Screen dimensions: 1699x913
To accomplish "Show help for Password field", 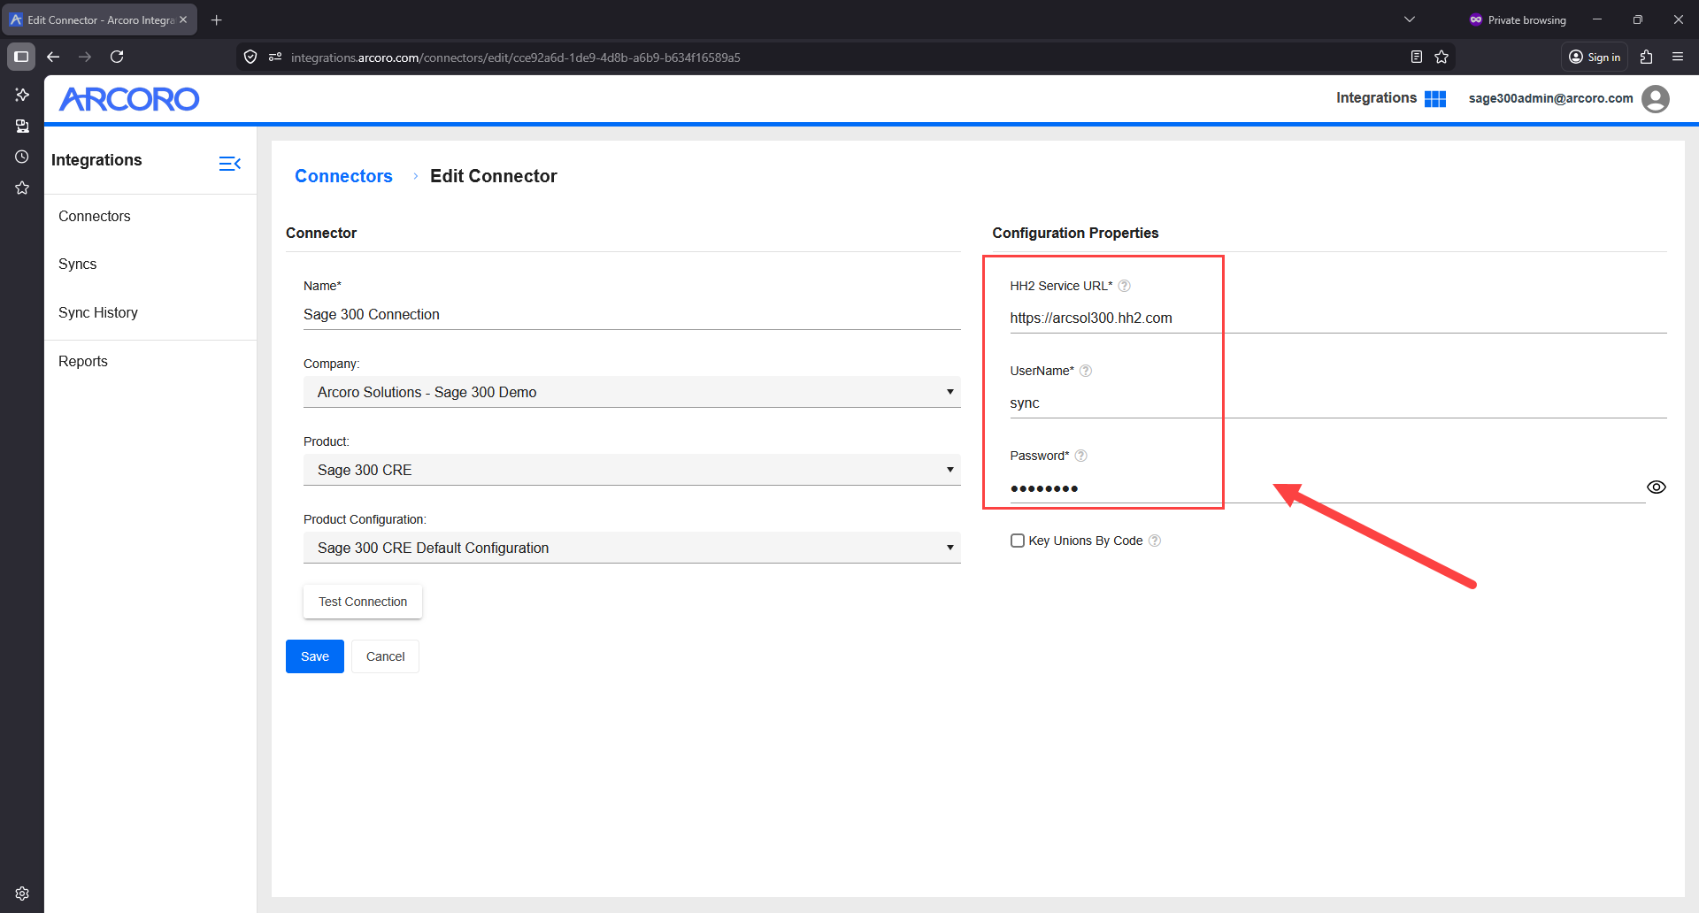I will pyautogui.click(x=1080, y=456).
